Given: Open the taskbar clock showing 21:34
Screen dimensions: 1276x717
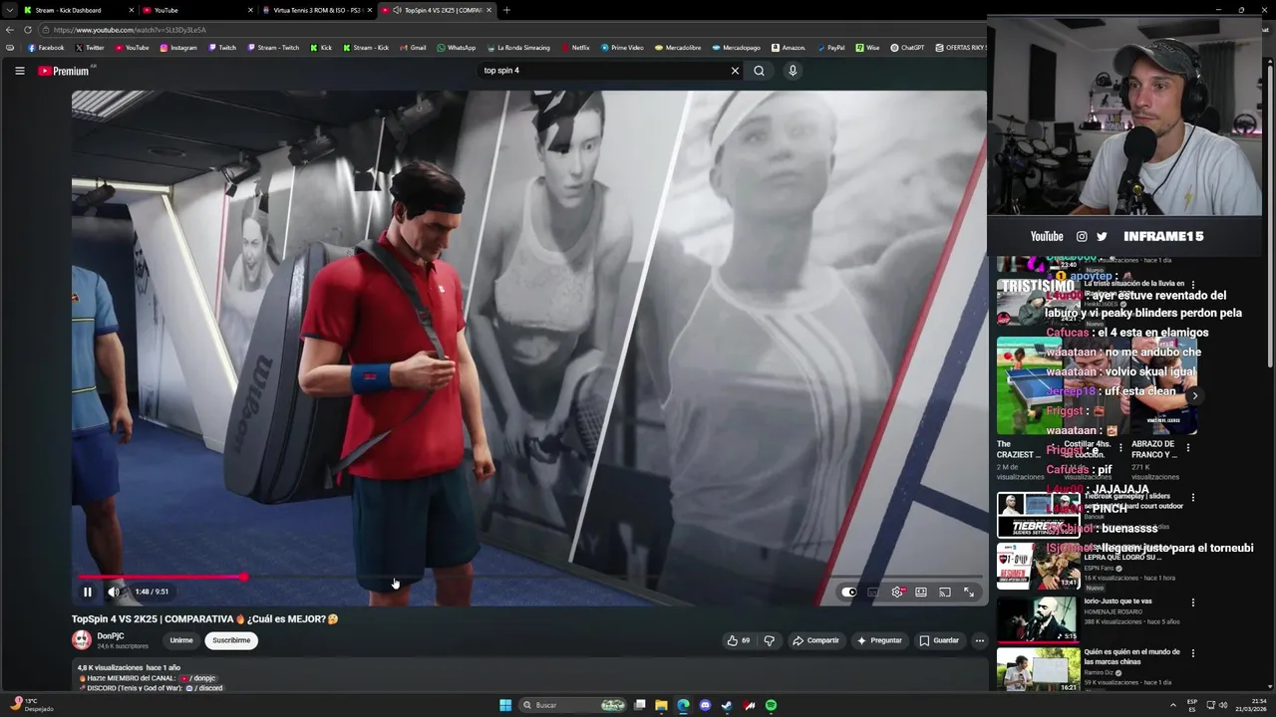Looking at the screenshot, I should pyautogui.click(x=1252, y=705).
